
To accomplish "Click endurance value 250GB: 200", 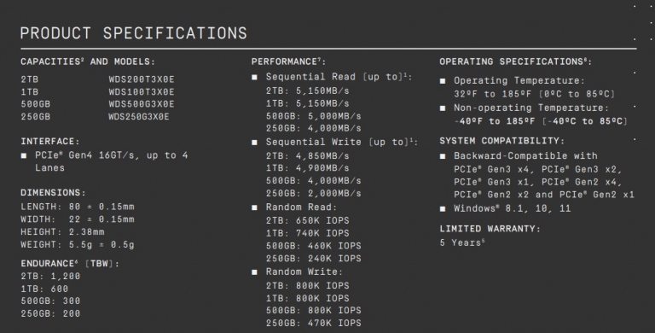I will pos(50,313).
